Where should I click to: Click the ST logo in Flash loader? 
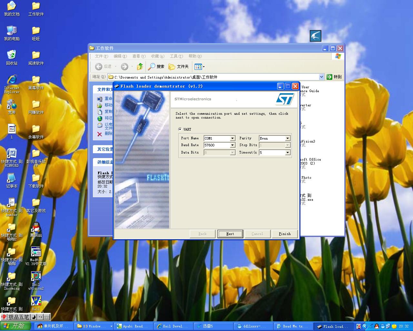[285, 99]
